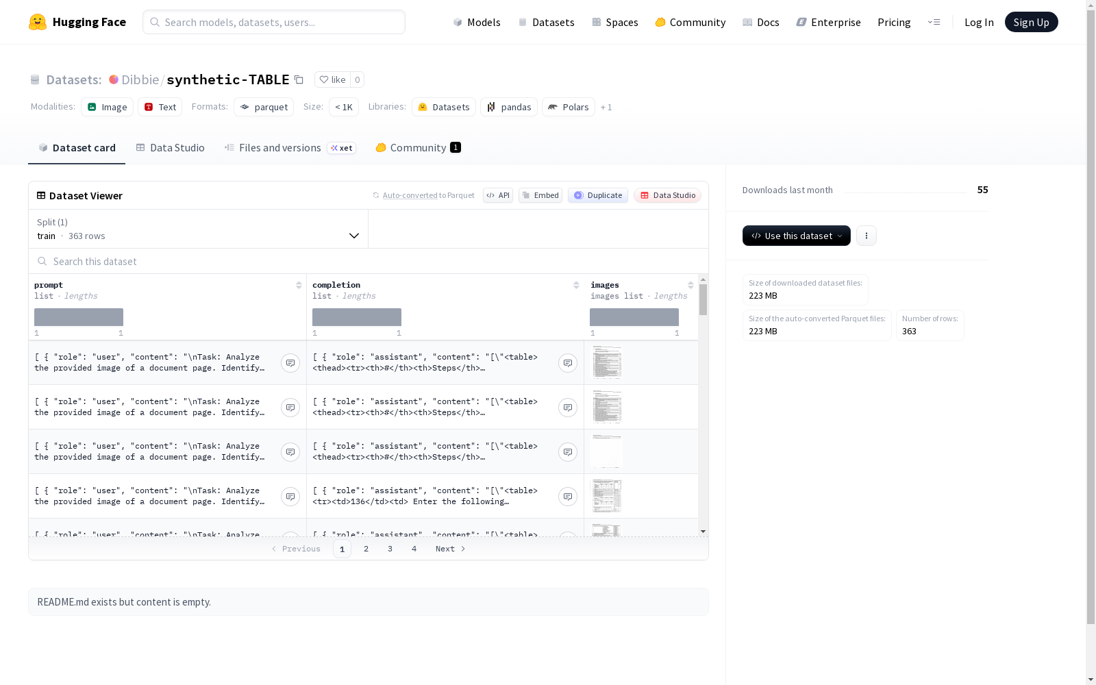The image size is (1096, 685).
Task: Sort the prompt column
Action: coord(299,285)
